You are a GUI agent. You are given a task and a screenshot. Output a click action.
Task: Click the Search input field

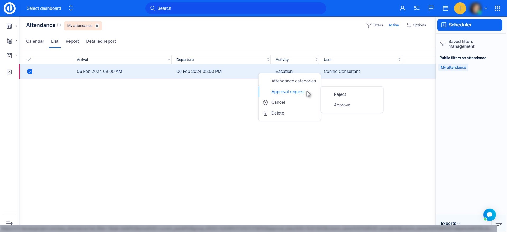[236, 8]
